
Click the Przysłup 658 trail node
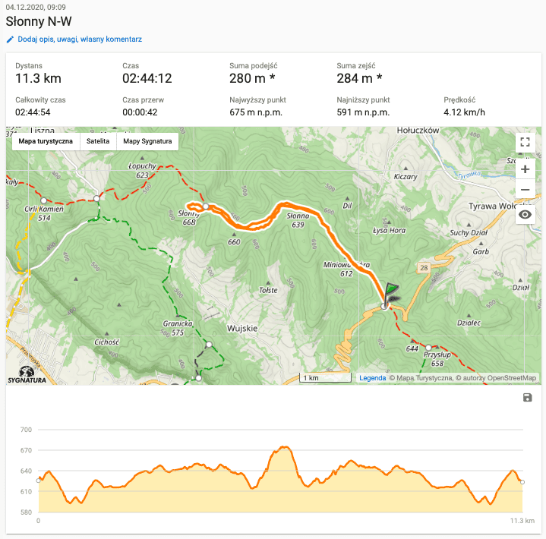tap(428, 347)
